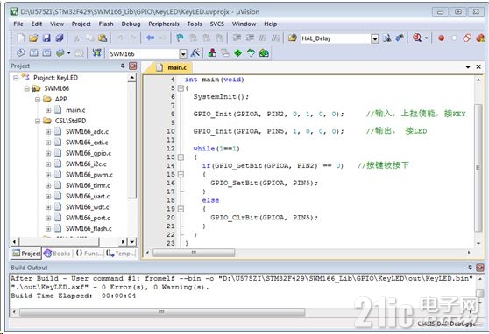Screen dimensions: 489x334
Task: Click the Batch Build icon
Action: 60,53
